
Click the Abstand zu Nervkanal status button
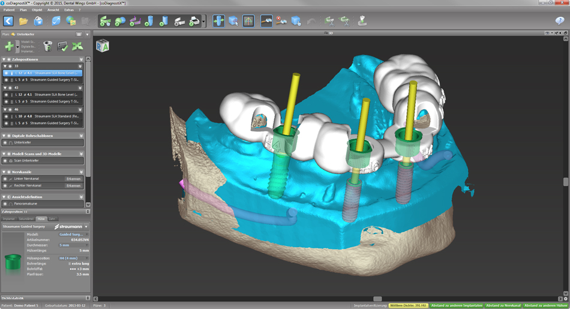click(503, 305)
